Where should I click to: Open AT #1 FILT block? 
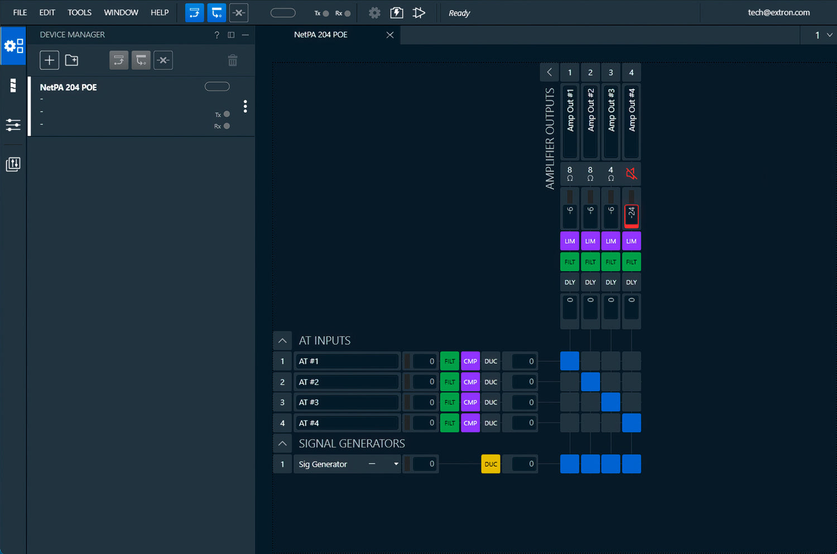450,361
